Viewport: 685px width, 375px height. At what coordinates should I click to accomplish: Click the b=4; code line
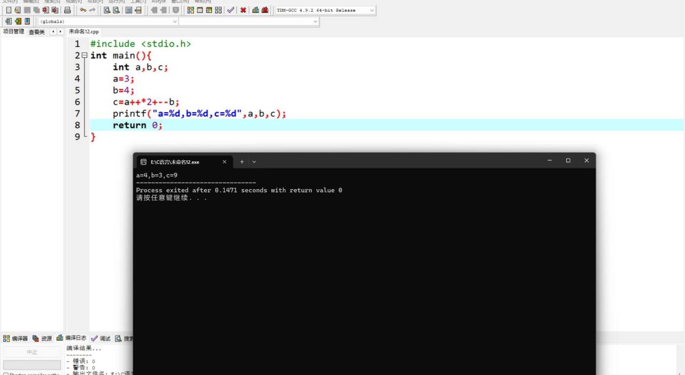pyautogui.click(x=124, y=90)
